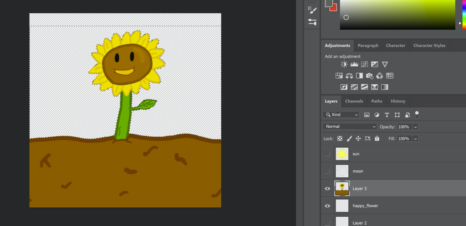Add a Levels adjustment
This screenshot has height=226, width=466.
pos(354,64)
